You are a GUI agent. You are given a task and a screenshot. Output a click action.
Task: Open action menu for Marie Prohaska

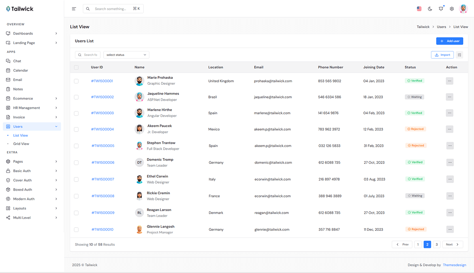450,81
